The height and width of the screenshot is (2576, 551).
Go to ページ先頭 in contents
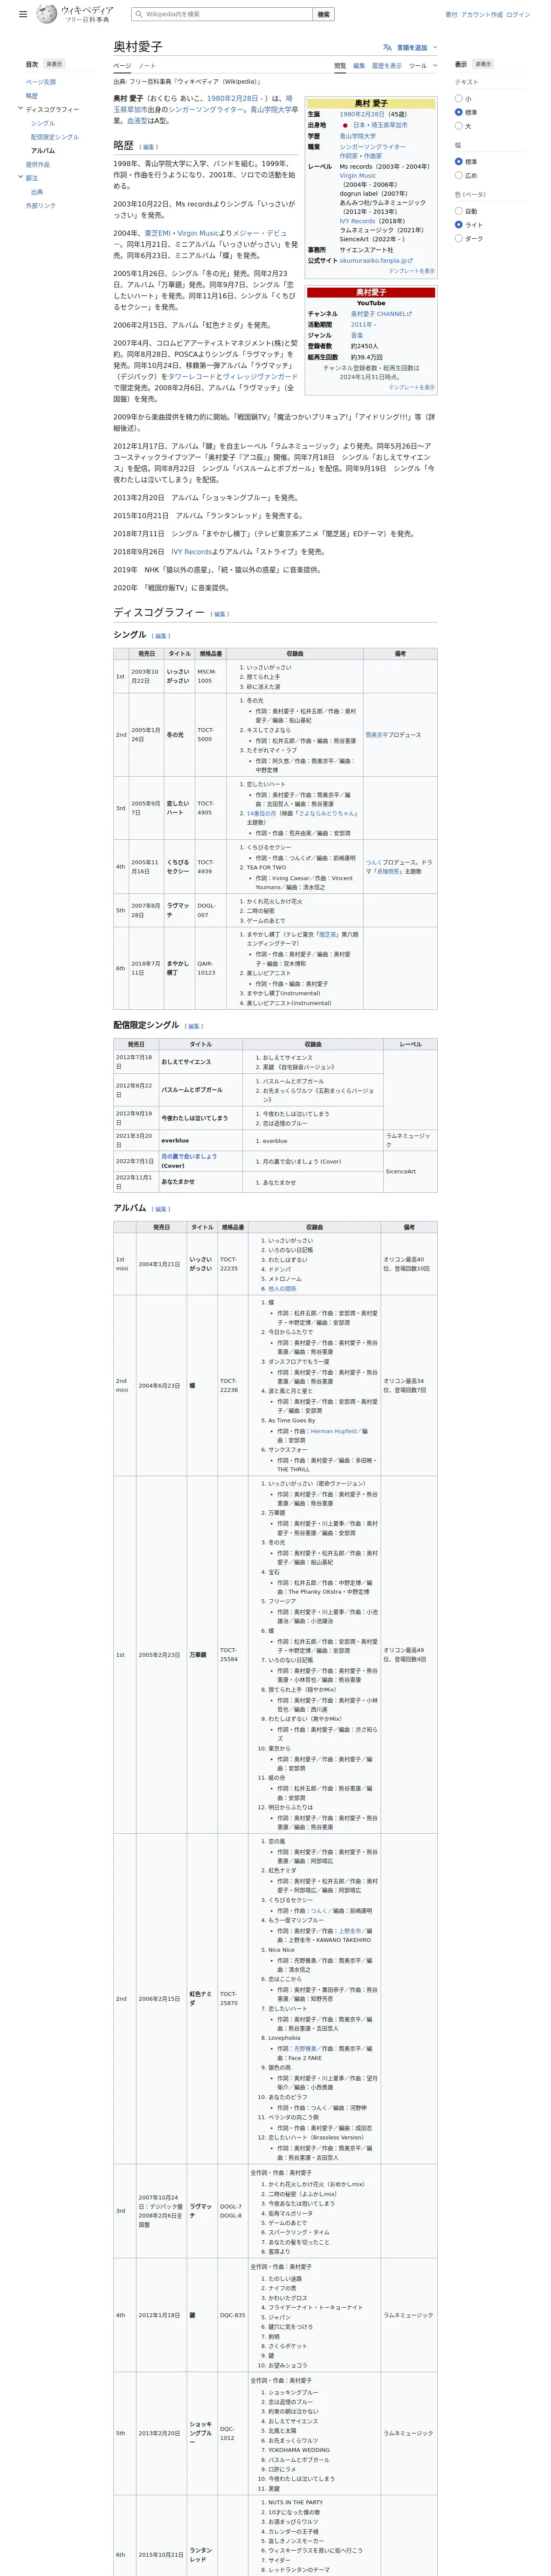click(41, 82)
